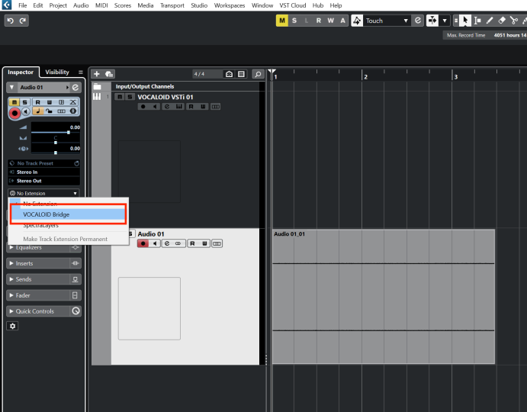Toggle Read automation on Audio 01 track row
527x412 pixels.
tap(192, 243)
